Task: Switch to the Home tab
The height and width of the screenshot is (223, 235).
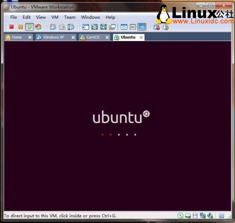Action: (17, 37)
